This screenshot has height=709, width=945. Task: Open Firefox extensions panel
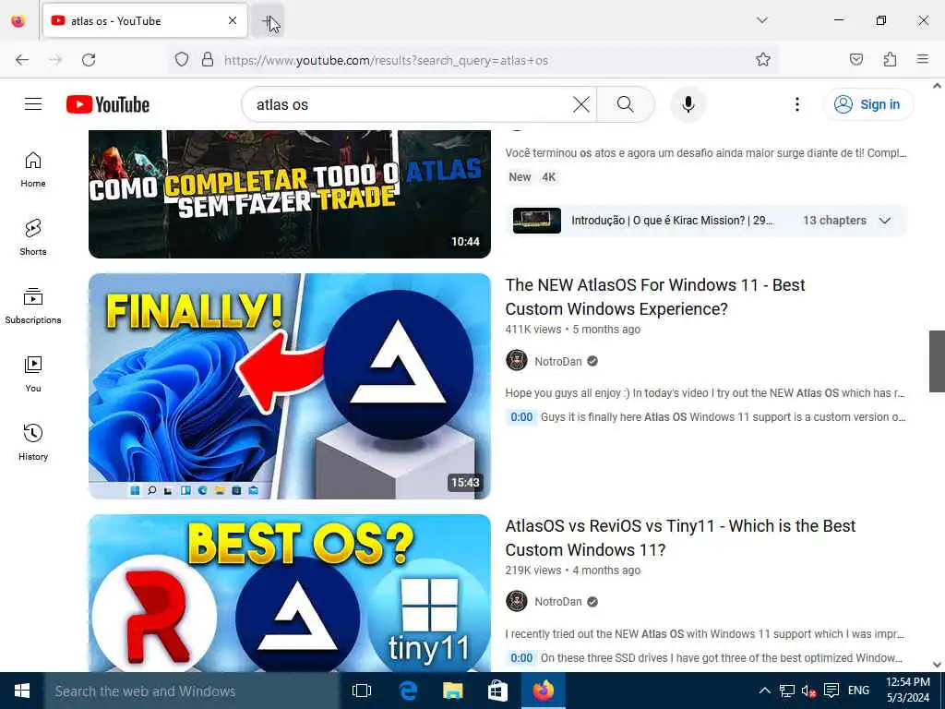tap(890, 60)
